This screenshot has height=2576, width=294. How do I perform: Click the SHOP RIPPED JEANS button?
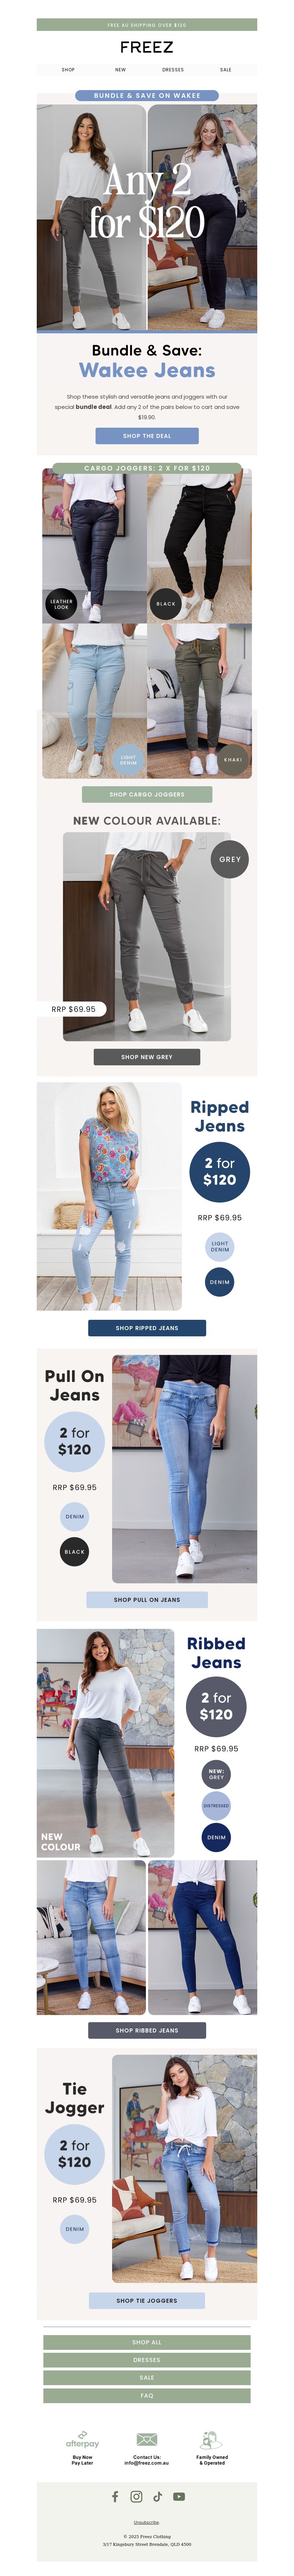tap(147, 1328)
